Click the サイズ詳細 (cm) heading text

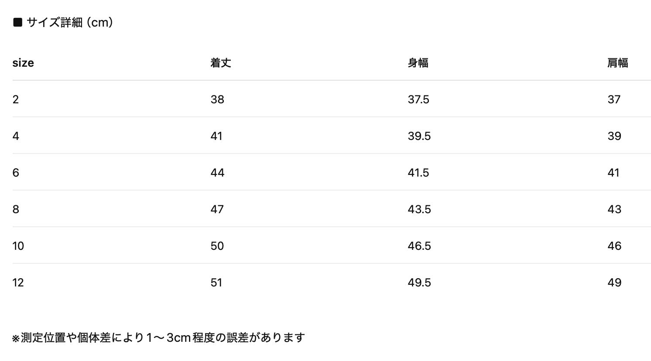click(x=70, y=22)
